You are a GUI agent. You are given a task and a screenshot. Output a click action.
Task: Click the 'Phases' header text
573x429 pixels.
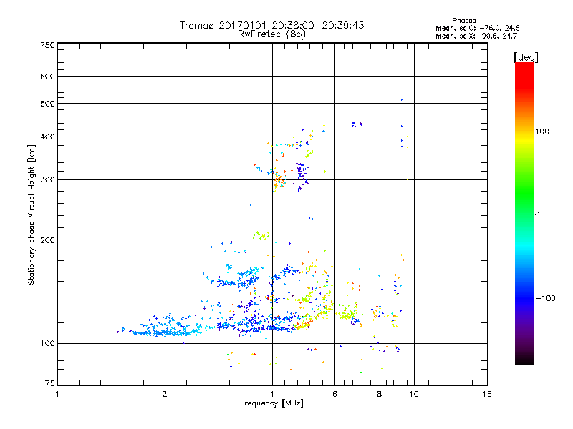coord(463,21)
